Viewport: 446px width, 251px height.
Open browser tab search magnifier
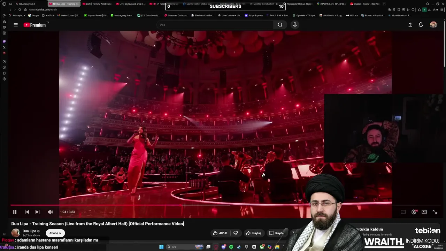click(428, 4)
